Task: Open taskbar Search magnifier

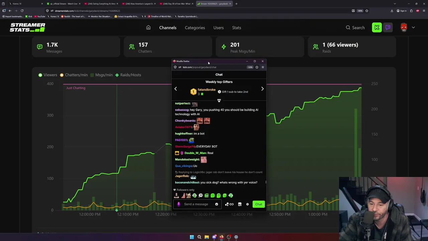Action: (199, 237)
